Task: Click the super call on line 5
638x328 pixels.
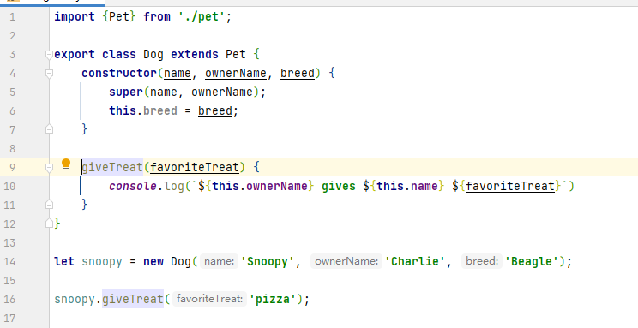Action: click(126, 92)
